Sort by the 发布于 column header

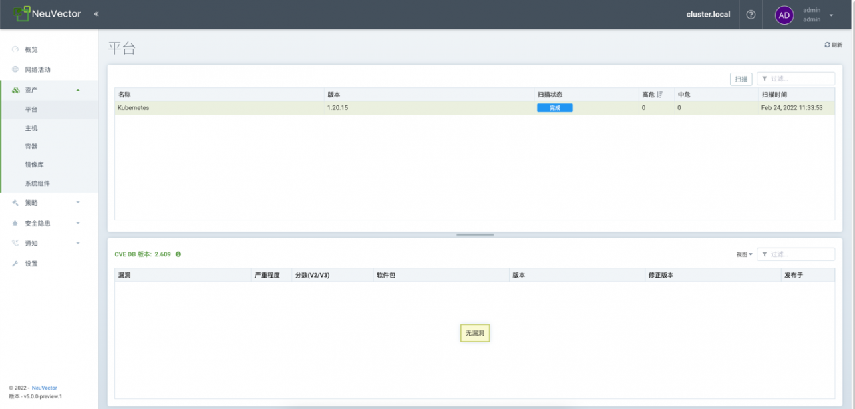pyautogui.click(x=808, y=275)
